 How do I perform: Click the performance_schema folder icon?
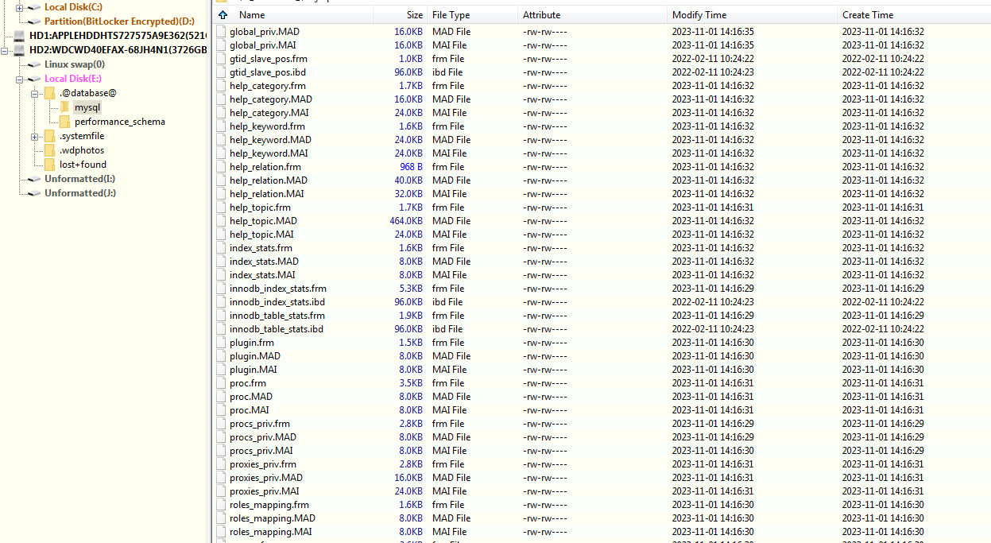pyautogui.click(x=64, y=122)
